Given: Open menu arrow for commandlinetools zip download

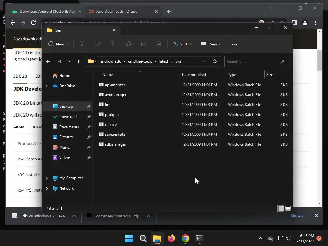Looking at the screenshot, I should click(149, 216).
